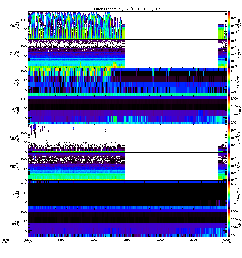Click inside the thb fff scm3 spectrogram panel

pyautogui.click(x=127, y=54)
